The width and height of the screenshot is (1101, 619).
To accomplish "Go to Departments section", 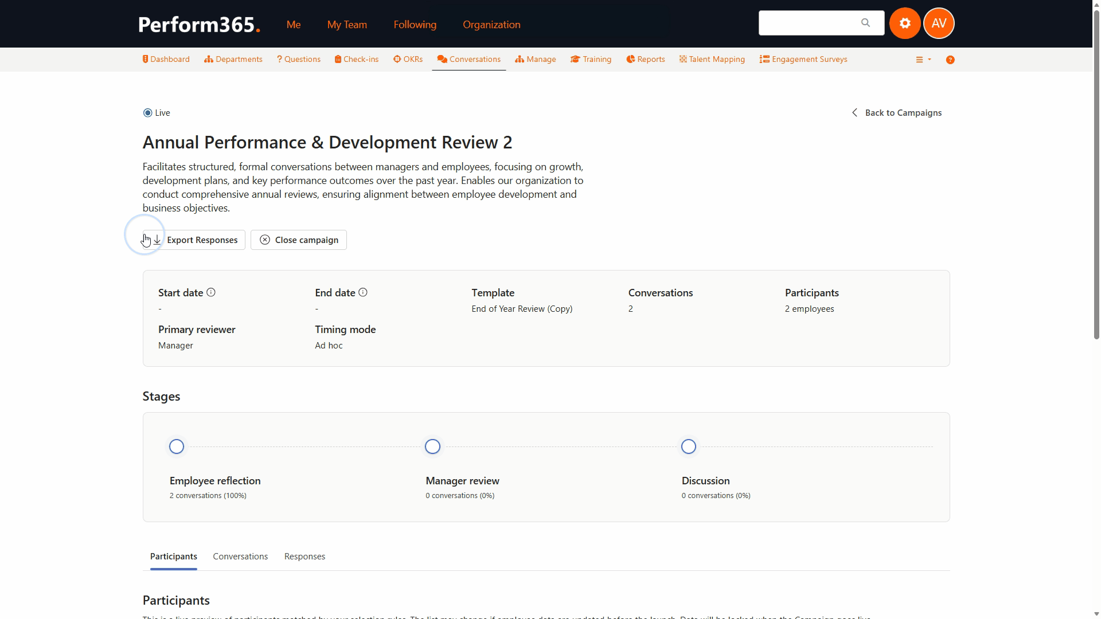I will pos(233,60).
